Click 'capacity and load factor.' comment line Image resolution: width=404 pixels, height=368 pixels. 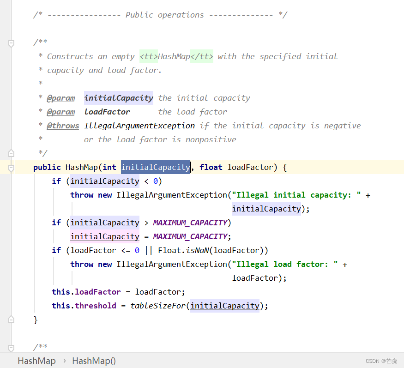point(104,70)
